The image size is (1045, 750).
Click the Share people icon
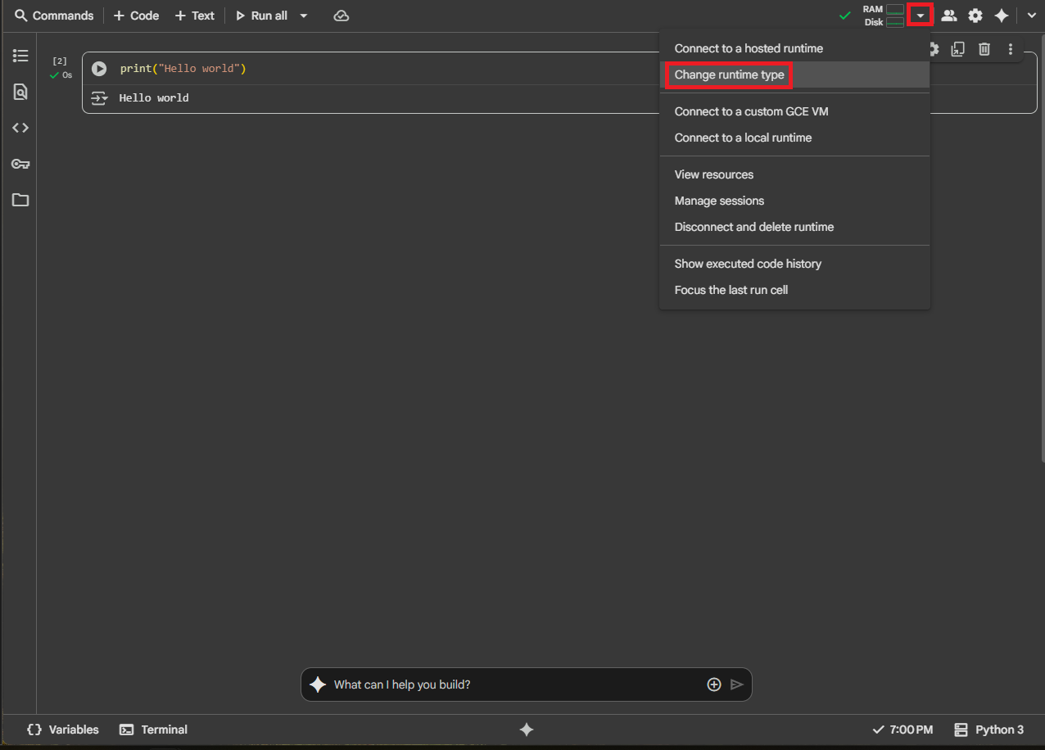tap(949, 16)
